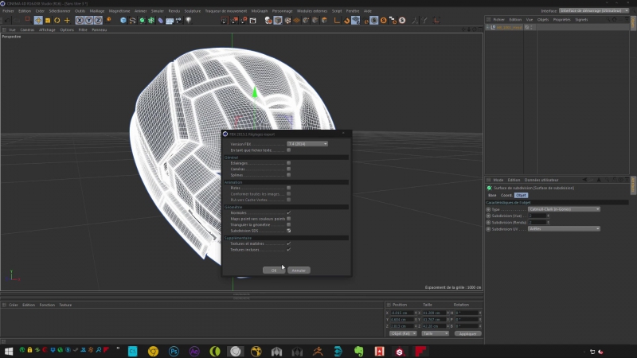637x358 pixels.
Task: Toggle Z axis lock icon
Action: (x=98, y=21)
